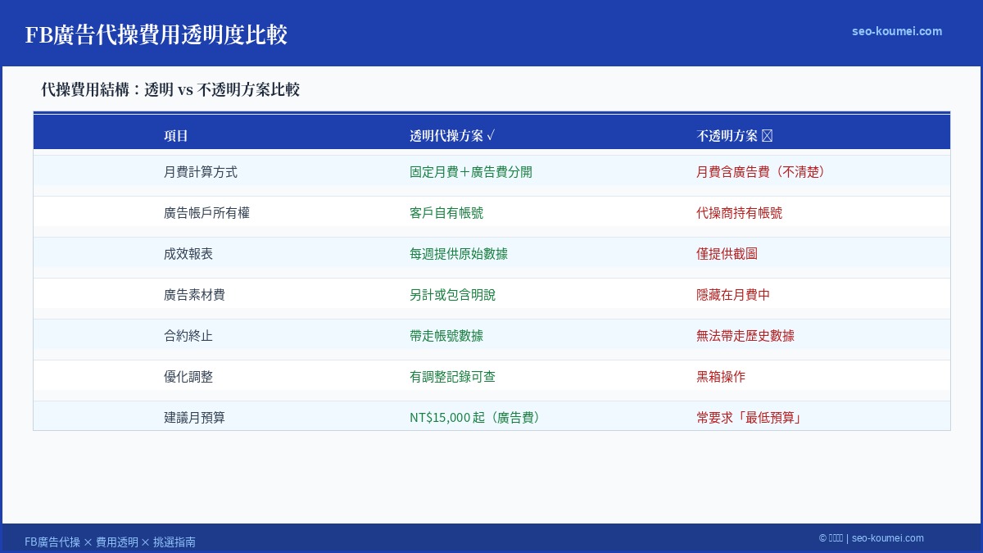983x553 pixels.
Task: Click the 項目 column header
Action: [x=176, y=136]
